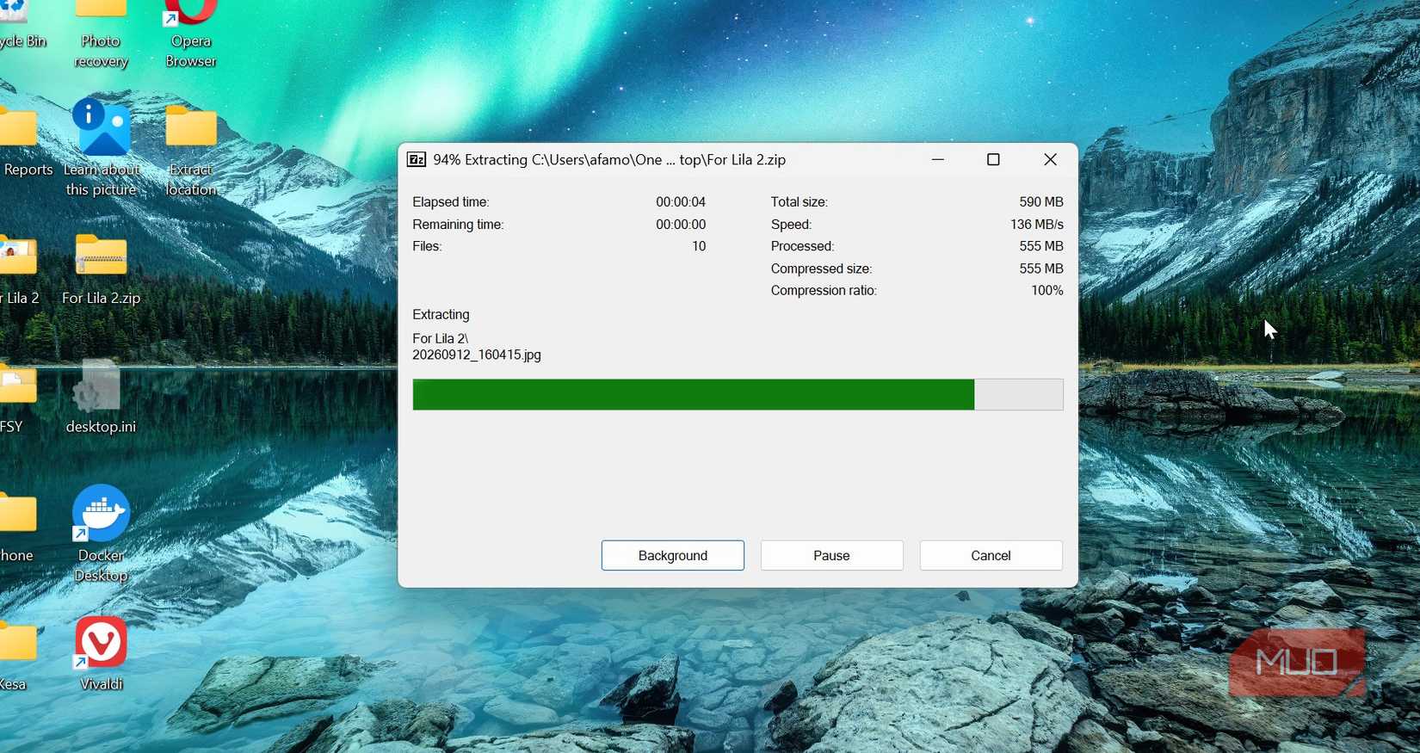
Task: Select the Photo recovery desktop folder
Action: (x=101, y=34)
